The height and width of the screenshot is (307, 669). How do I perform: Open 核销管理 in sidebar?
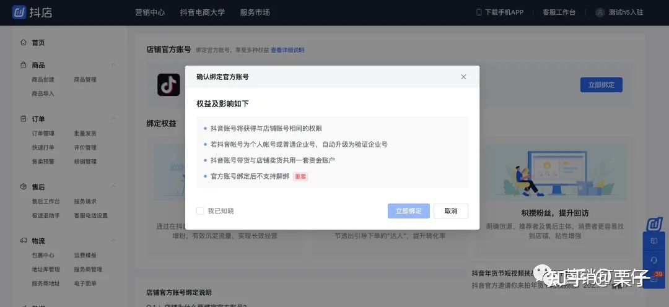[85, 162]
